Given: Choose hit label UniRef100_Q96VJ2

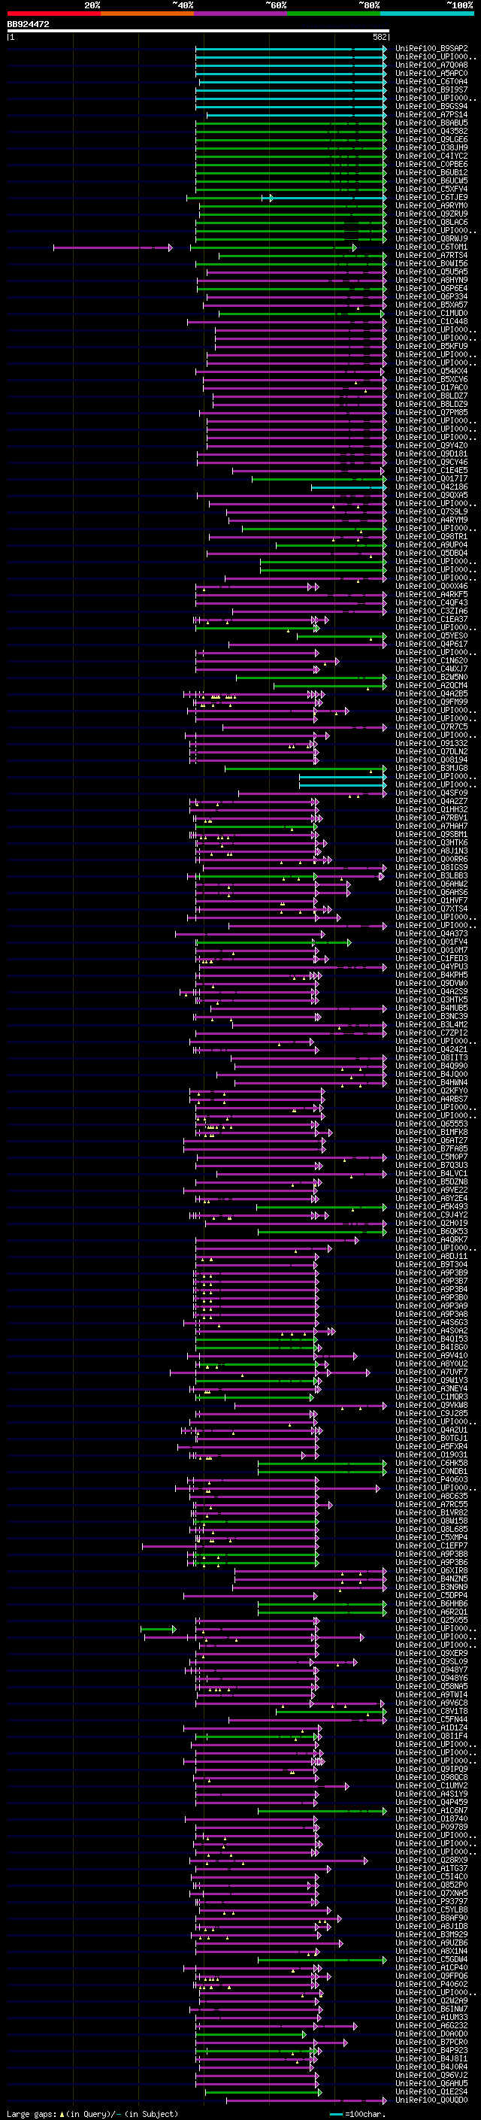Looking at the screenshot, I should (x=431, y=2075).
